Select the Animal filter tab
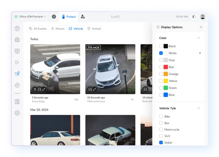Viewport: 219px width, 157px height. click(94, 29)
